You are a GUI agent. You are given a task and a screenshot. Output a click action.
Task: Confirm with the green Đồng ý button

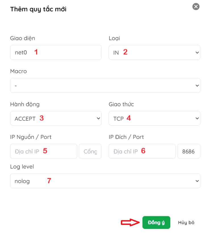156,222
